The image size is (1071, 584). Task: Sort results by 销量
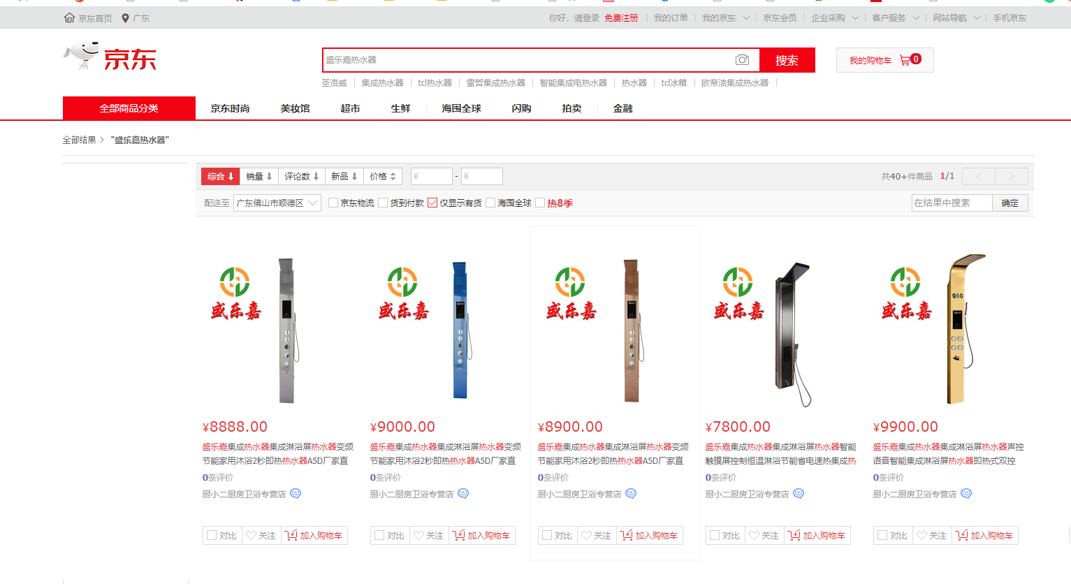point(258,177)
